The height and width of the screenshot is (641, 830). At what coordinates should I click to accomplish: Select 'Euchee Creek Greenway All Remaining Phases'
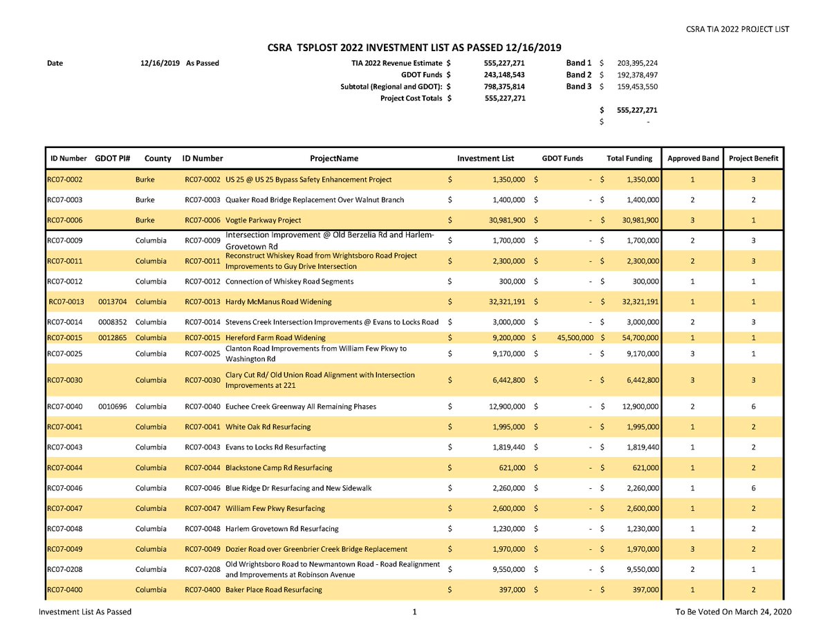tap(301, 407)
